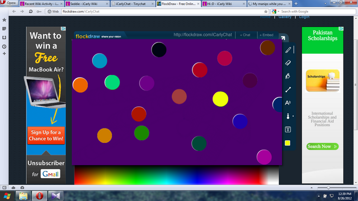
Task: Open the yellow current color swatch
Action: [288, 143]
